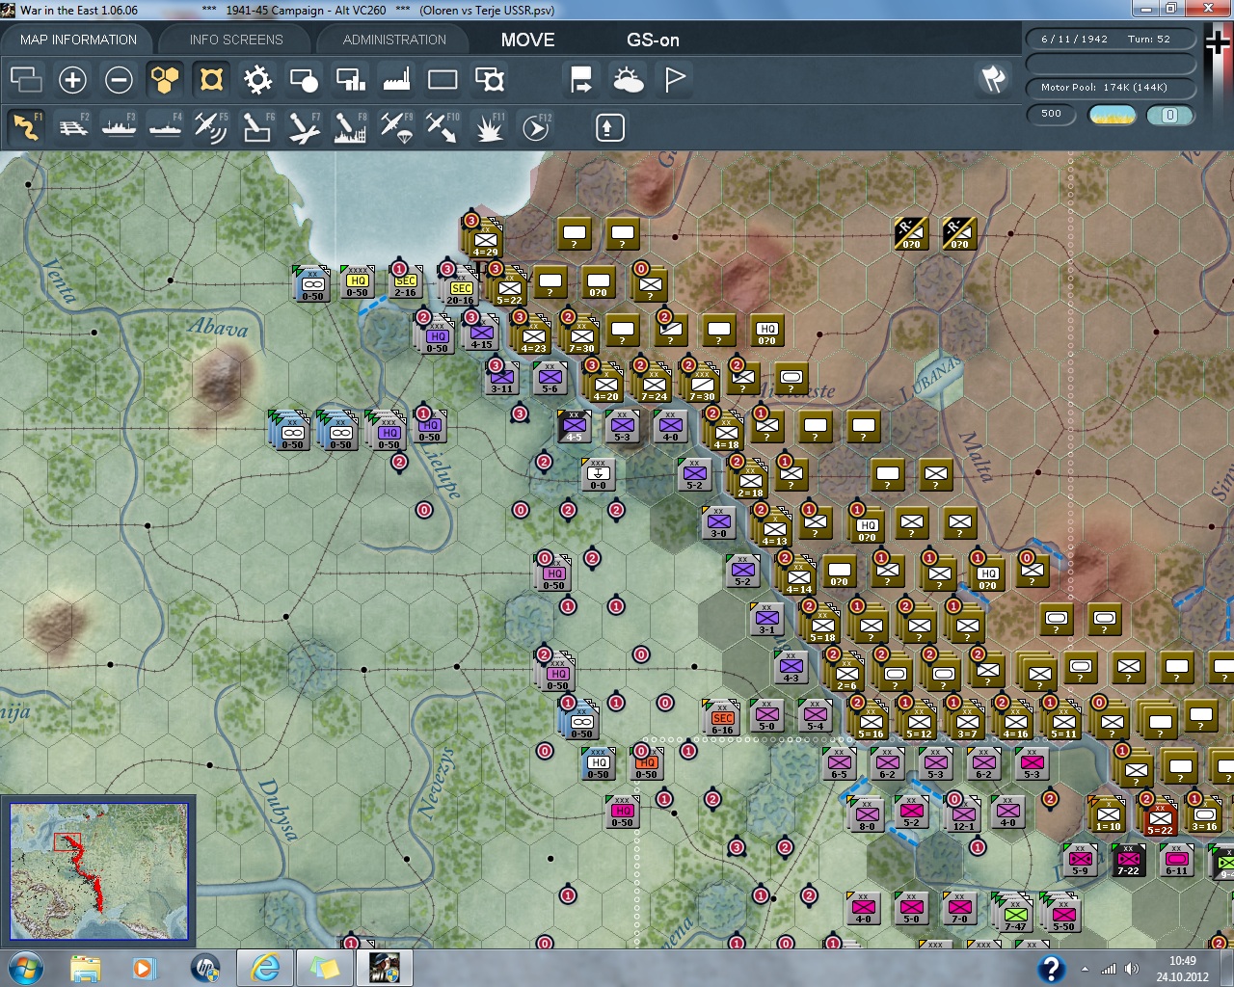
Task: Click the date and Turn 52 display
Action: click(x=1110, y=40)
